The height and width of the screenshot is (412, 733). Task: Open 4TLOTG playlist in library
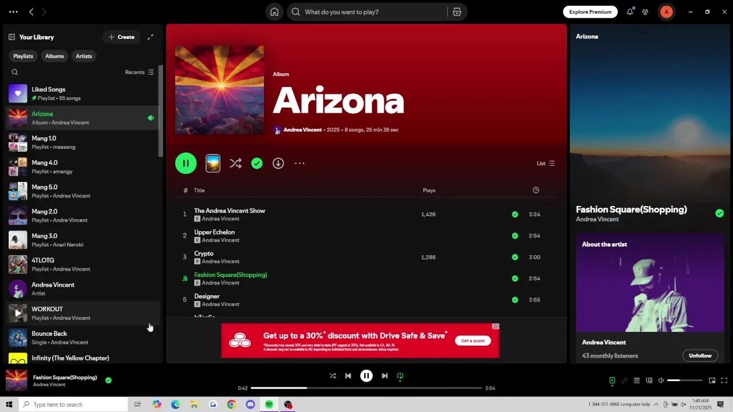pos(83,264)
